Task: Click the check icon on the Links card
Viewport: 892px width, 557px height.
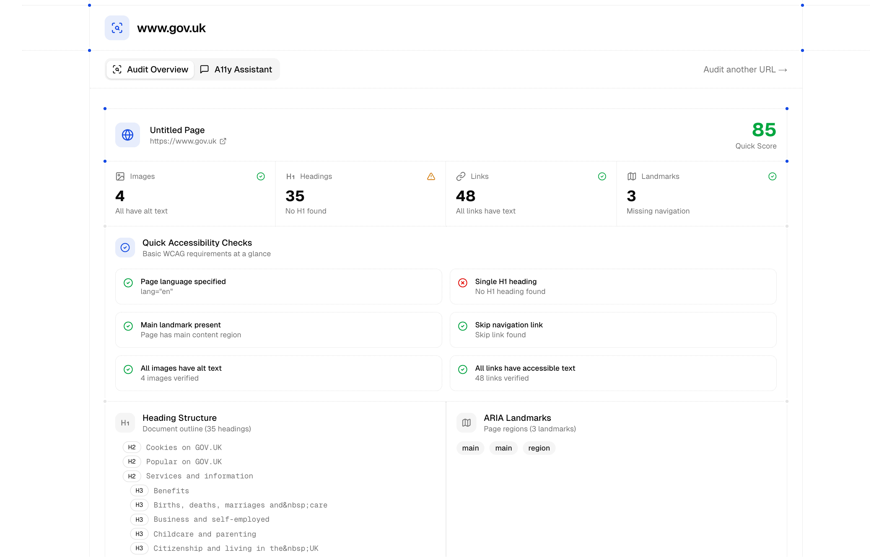Action: pyautogui.click(x=602, y=176)
